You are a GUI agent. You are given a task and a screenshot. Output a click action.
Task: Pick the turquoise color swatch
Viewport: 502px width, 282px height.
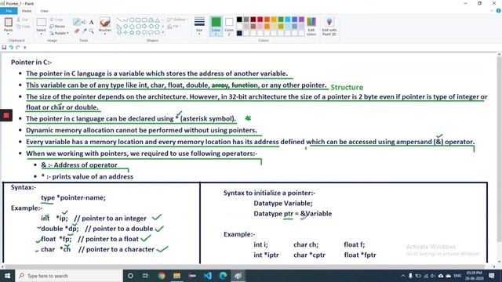(x=288, y=20)
